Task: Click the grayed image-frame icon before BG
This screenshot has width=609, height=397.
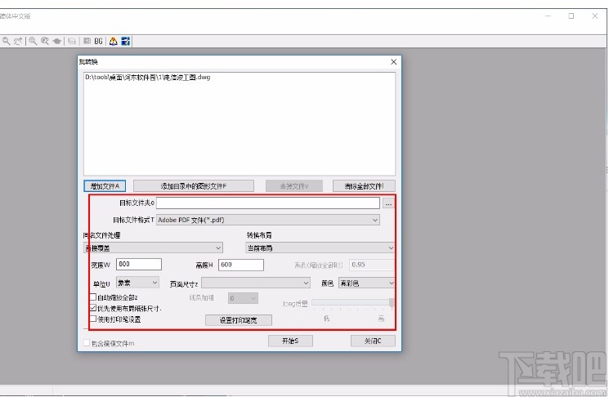Action: 87,41
